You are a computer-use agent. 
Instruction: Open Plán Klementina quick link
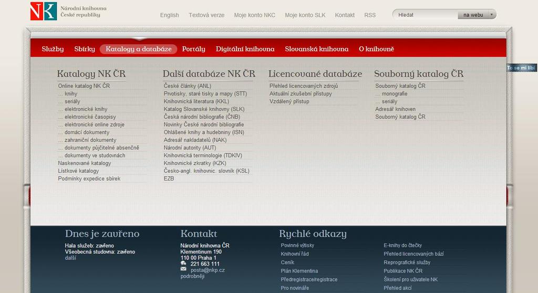299,271
